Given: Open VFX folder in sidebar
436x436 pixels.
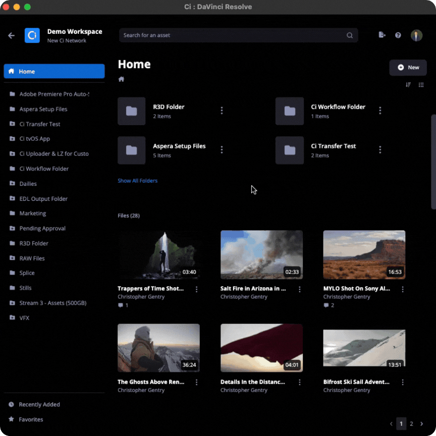Looking at the screenshot, I should [20, 318].
